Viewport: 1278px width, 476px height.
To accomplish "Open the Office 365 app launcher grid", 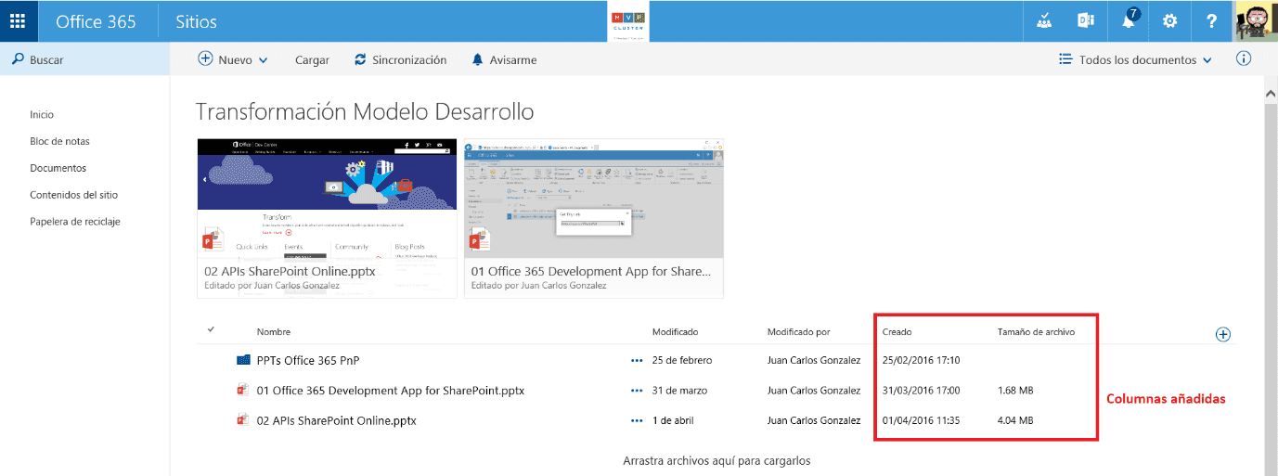I will 18,20.
